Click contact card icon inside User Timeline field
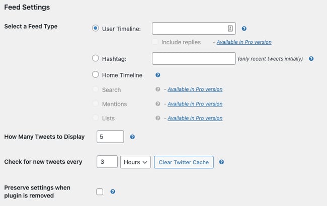Viewport: 327px width, 206px height. [229, 29]
